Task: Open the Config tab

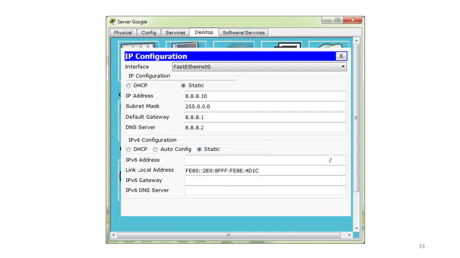Action: click(x=149, y=33)
